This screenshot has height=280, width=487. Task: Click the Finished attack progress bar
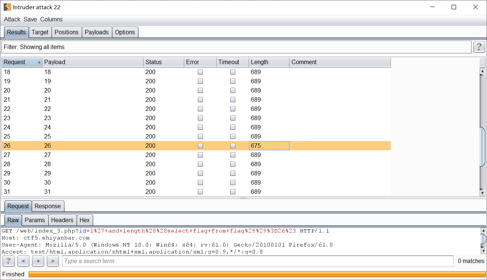[257, 274]
